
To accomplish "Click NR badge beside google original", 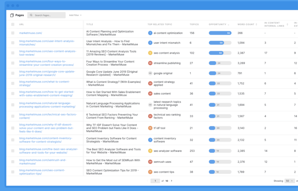I will (x=150, y=73).
